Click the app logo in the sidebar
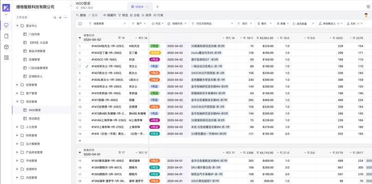This screenshot has width=372, height=184. coord(6,7)
